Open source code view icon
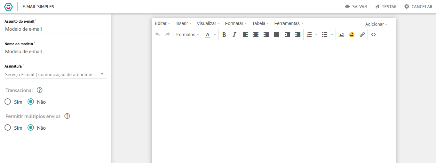The width and height of the screenshot is (436, 163). click(x=373, y=35)
